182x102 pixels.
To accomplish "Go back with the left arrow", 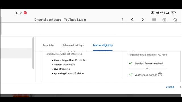I will (132, 20).
